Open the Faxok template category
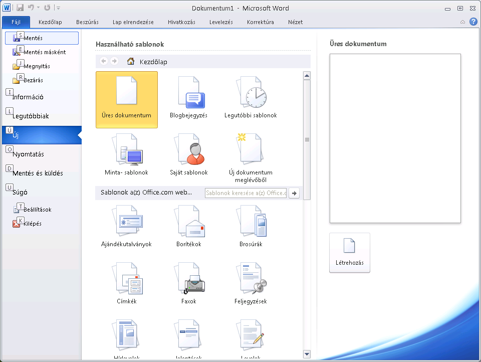The width and height of the screenshot is (481, 362). pos(189,286)
